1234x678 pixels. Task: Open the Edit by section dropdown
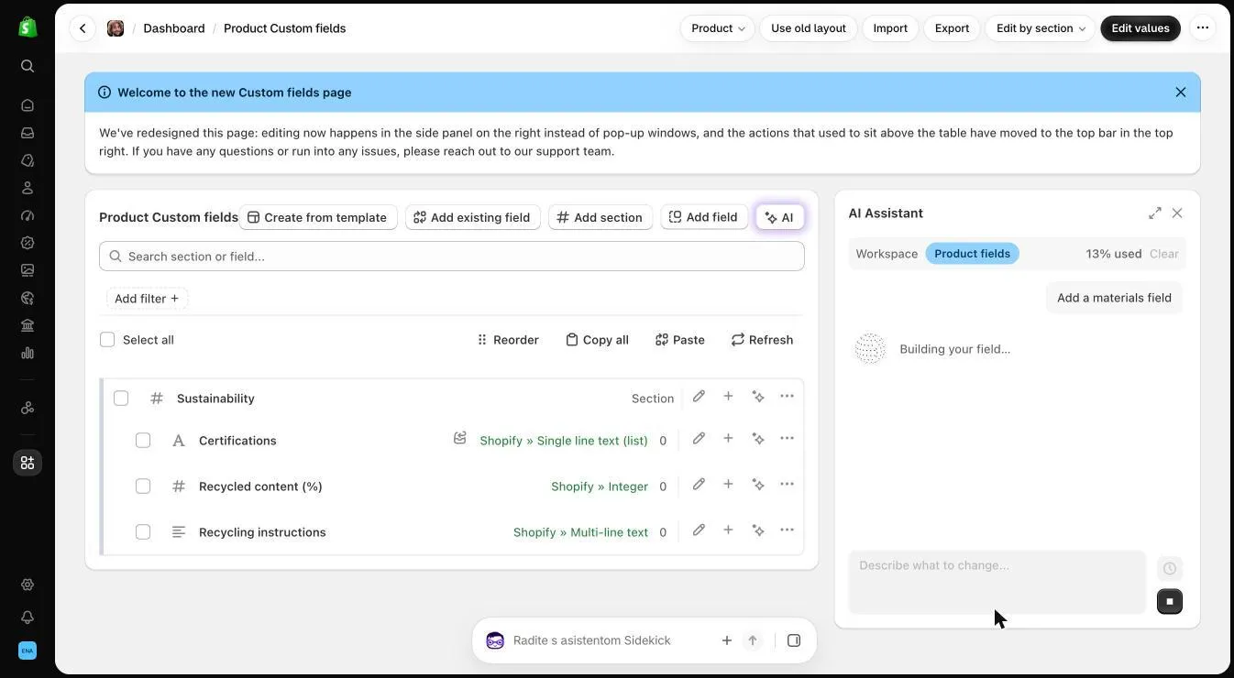tap(1041, 28)
